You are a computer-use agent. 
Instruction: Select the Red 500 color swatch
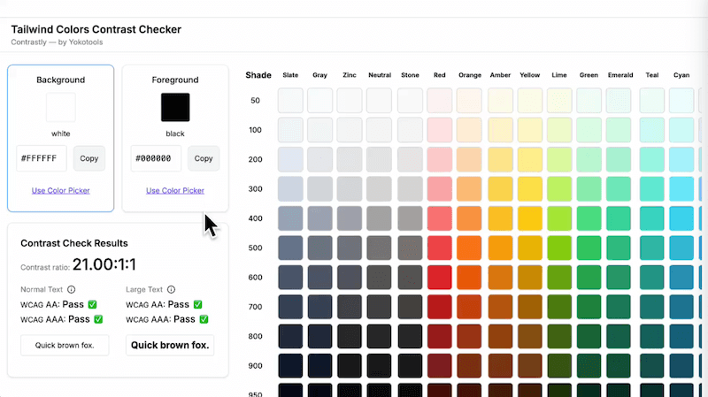[x=440, y=248]
